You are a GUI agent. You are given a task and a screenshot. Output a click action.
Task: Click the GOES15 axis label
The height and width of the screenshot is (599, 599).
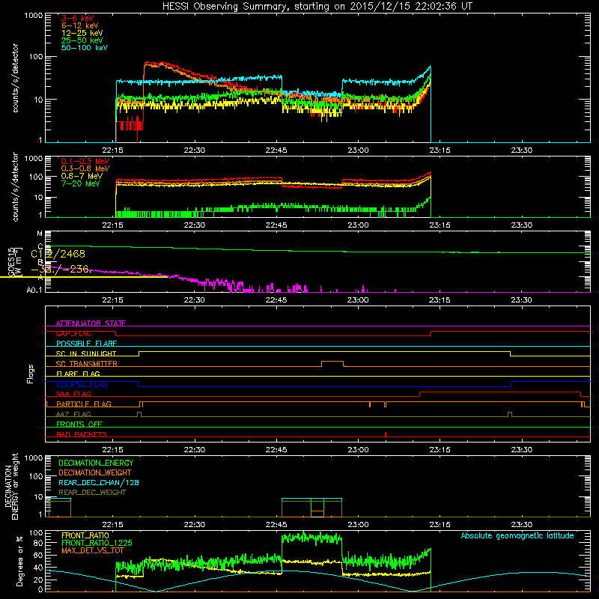click(x=11, y=261)
